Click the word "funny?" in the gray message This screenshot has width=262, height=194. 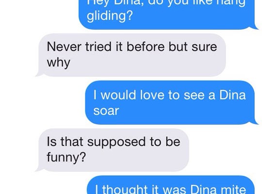(66, 158)
